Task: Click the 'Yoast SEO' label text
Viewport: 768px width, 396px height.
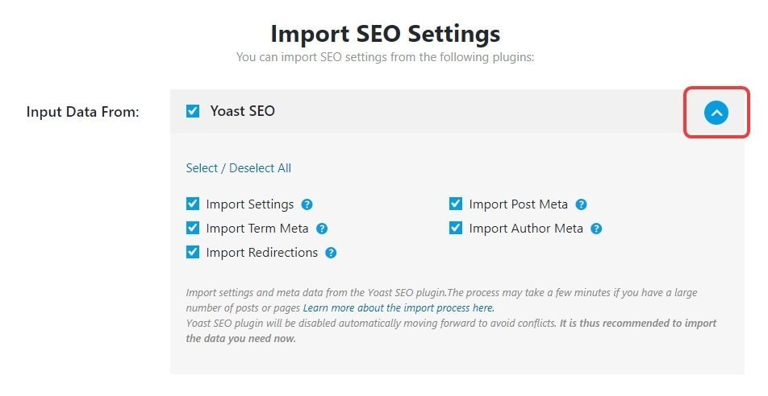Action: click(x=243, y=111)
